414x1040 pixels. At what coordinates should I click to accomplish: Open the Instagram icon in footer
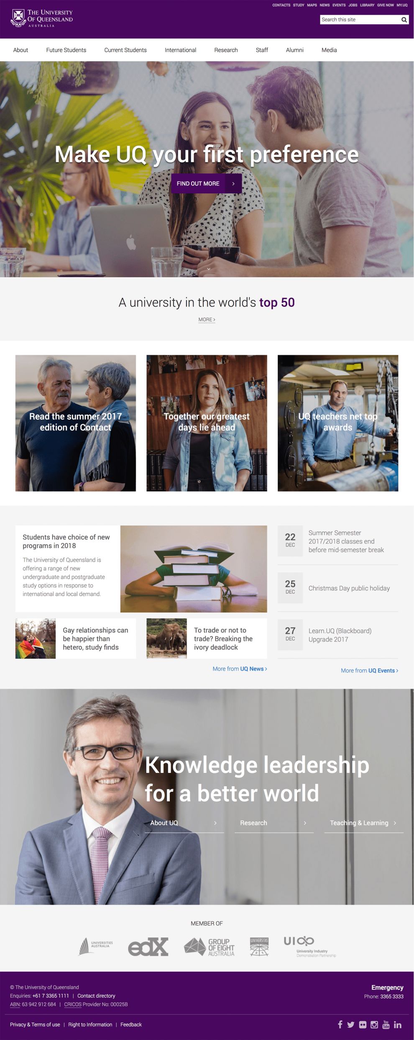pos(374,1025)
